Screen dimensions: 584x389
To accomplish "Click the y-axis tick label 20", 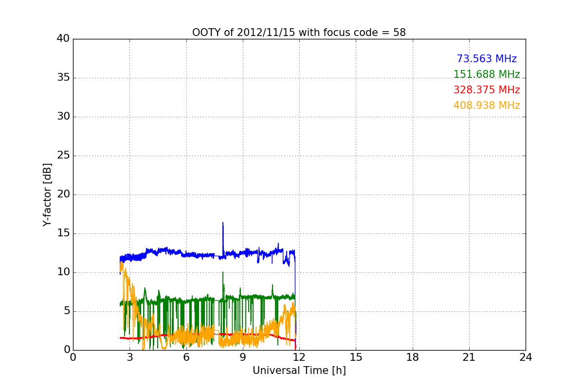I will point(63,194).
